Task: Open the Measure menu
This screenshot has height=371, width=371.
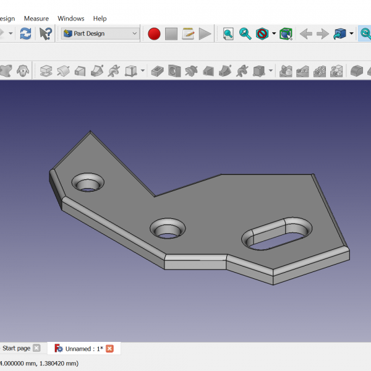Action: [36, 19]
